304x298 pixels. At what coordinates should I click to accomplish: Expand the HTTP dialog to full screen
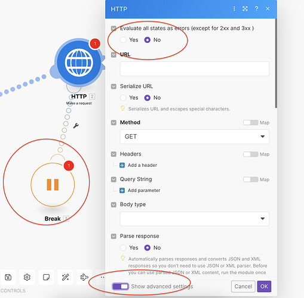coord(245,9)
